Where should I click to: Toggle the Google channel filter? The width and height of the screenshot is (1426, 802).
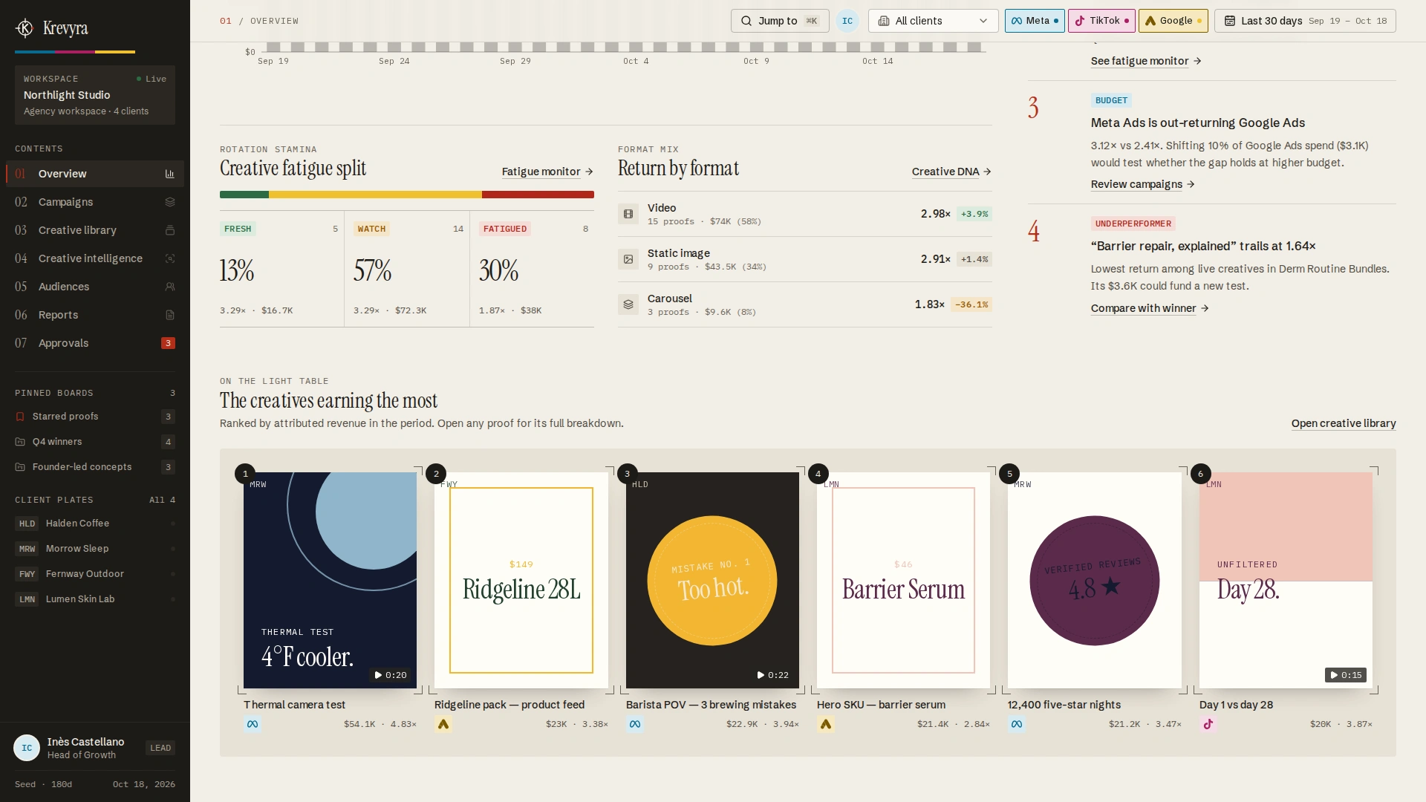(1173, 21)
